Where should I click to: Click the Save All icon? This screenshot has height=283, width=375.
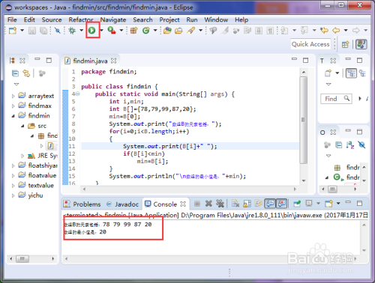(43, 31)
